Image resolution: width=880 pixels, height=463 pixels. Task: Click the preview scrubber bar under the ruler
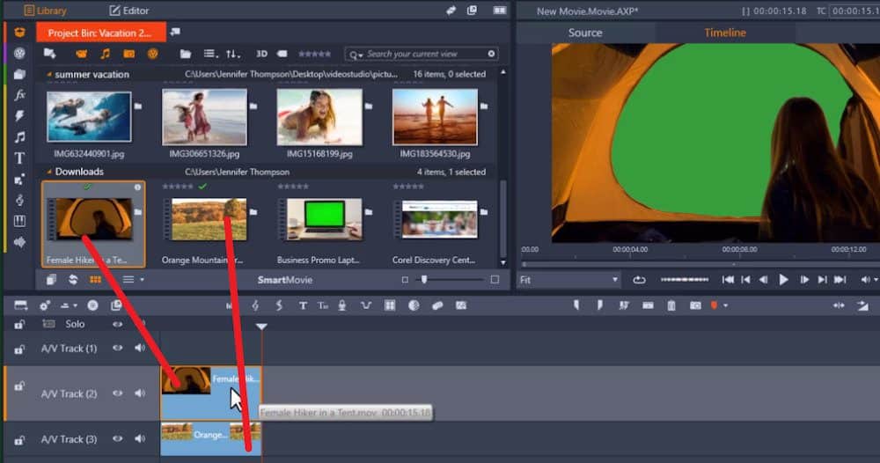(700, 264)
